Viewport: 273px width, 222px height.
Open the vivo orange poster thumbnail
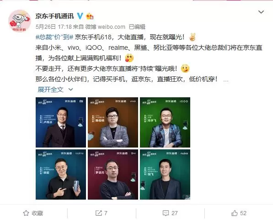click(x=113, y=122)
